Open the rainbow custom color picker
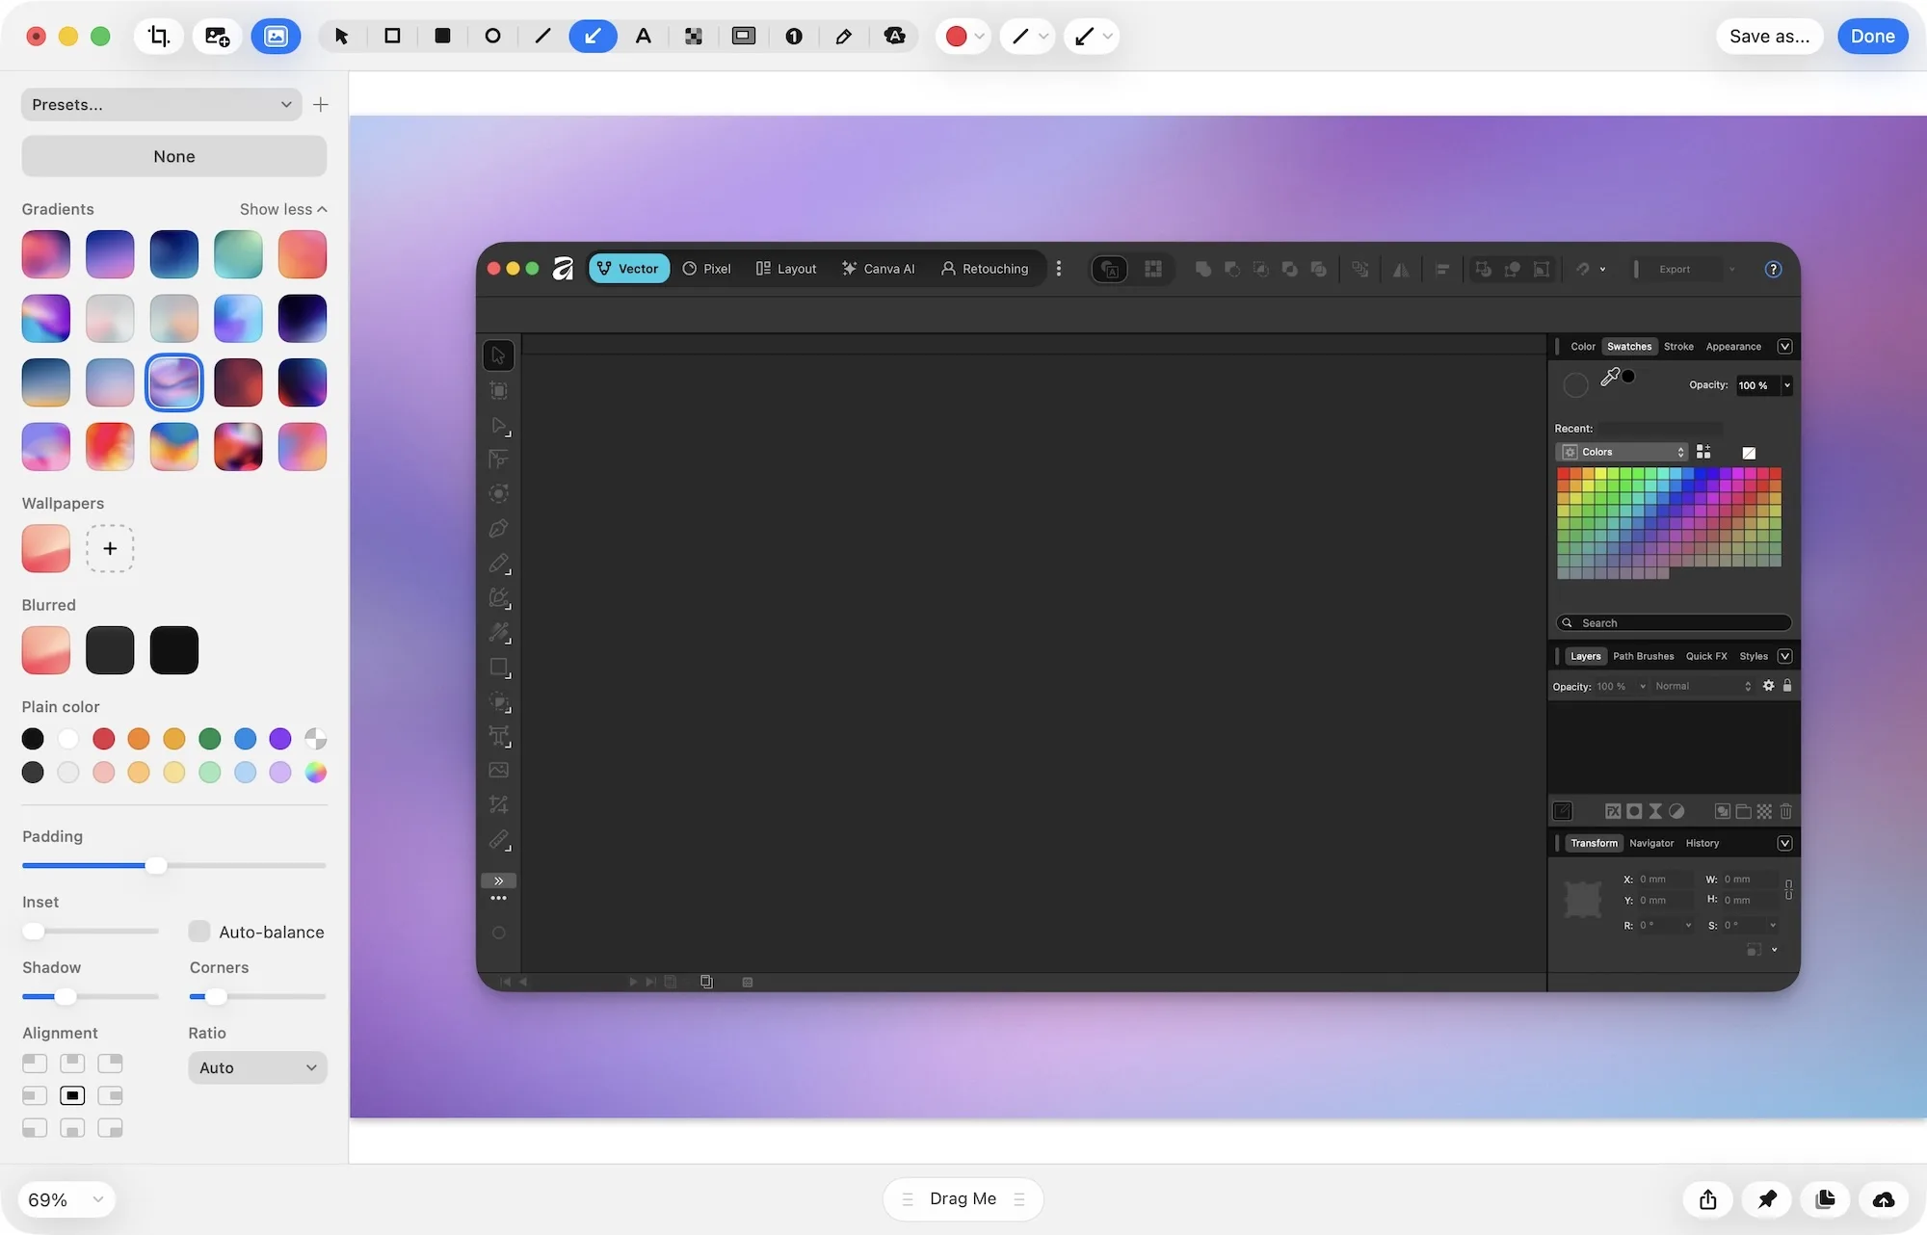 [316, 773]
